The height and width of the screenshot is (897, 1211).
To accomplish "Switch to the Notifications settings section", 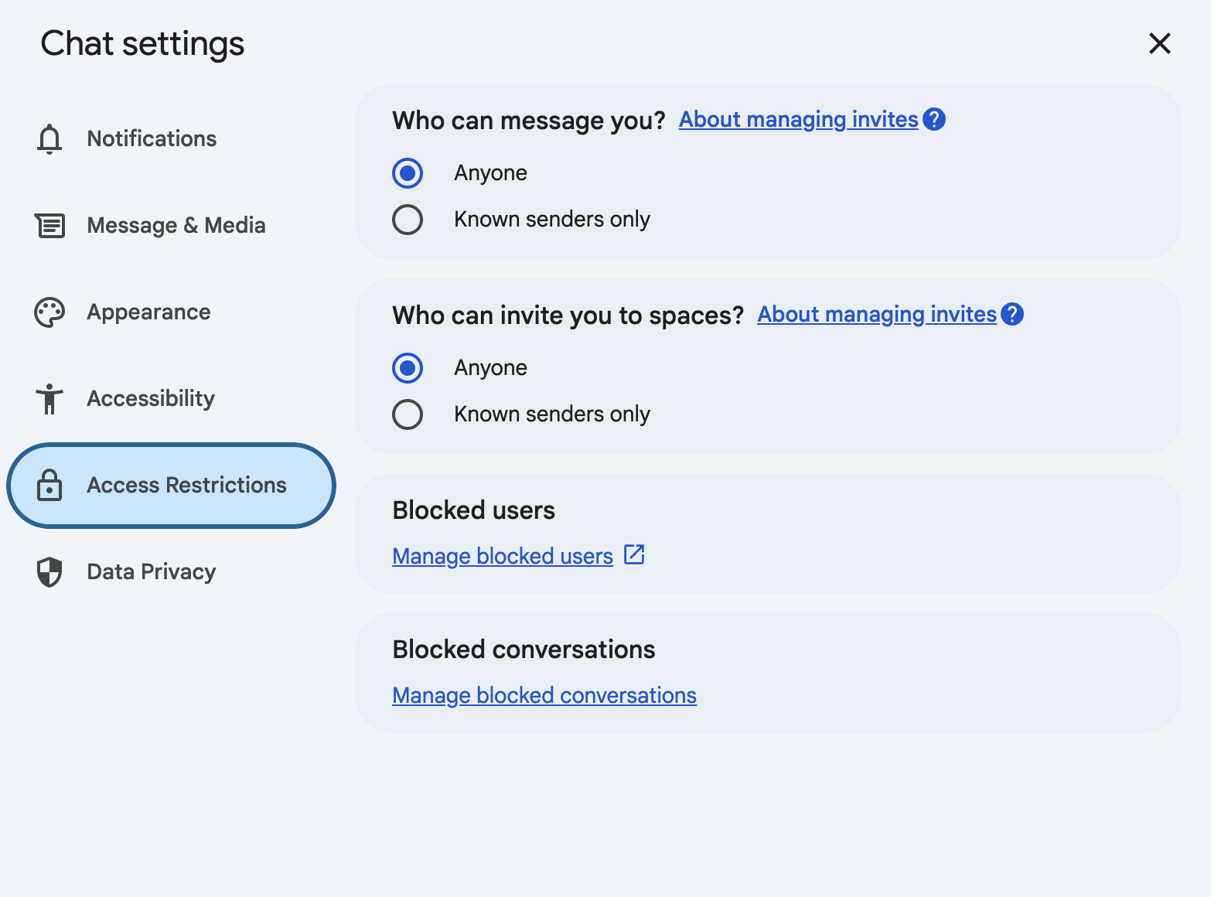I will [x=152, y=138].
